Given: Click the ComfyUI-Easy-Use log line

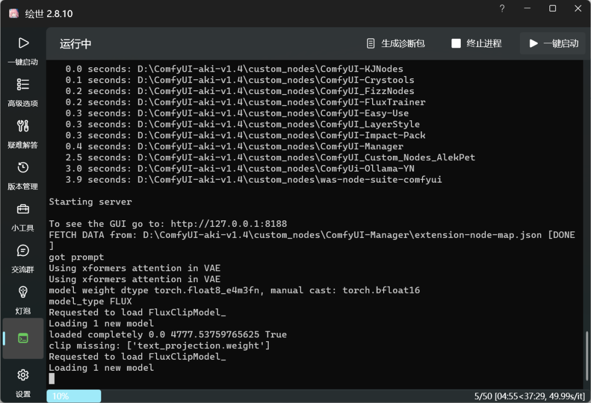Looking at the screenshot, I should tap(237, 113).
